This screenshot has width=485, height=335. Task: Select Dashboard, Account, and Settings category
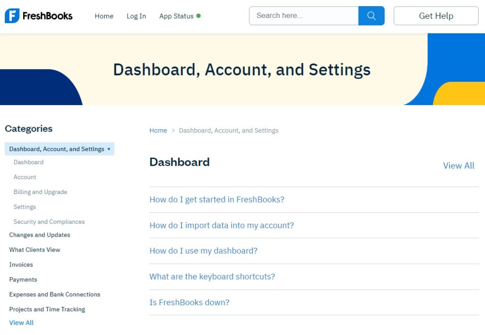coord(59,149)
